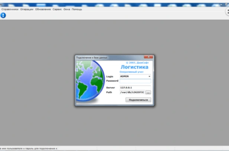
Task: Open the Обновление menu
Action: pos(43,9)
